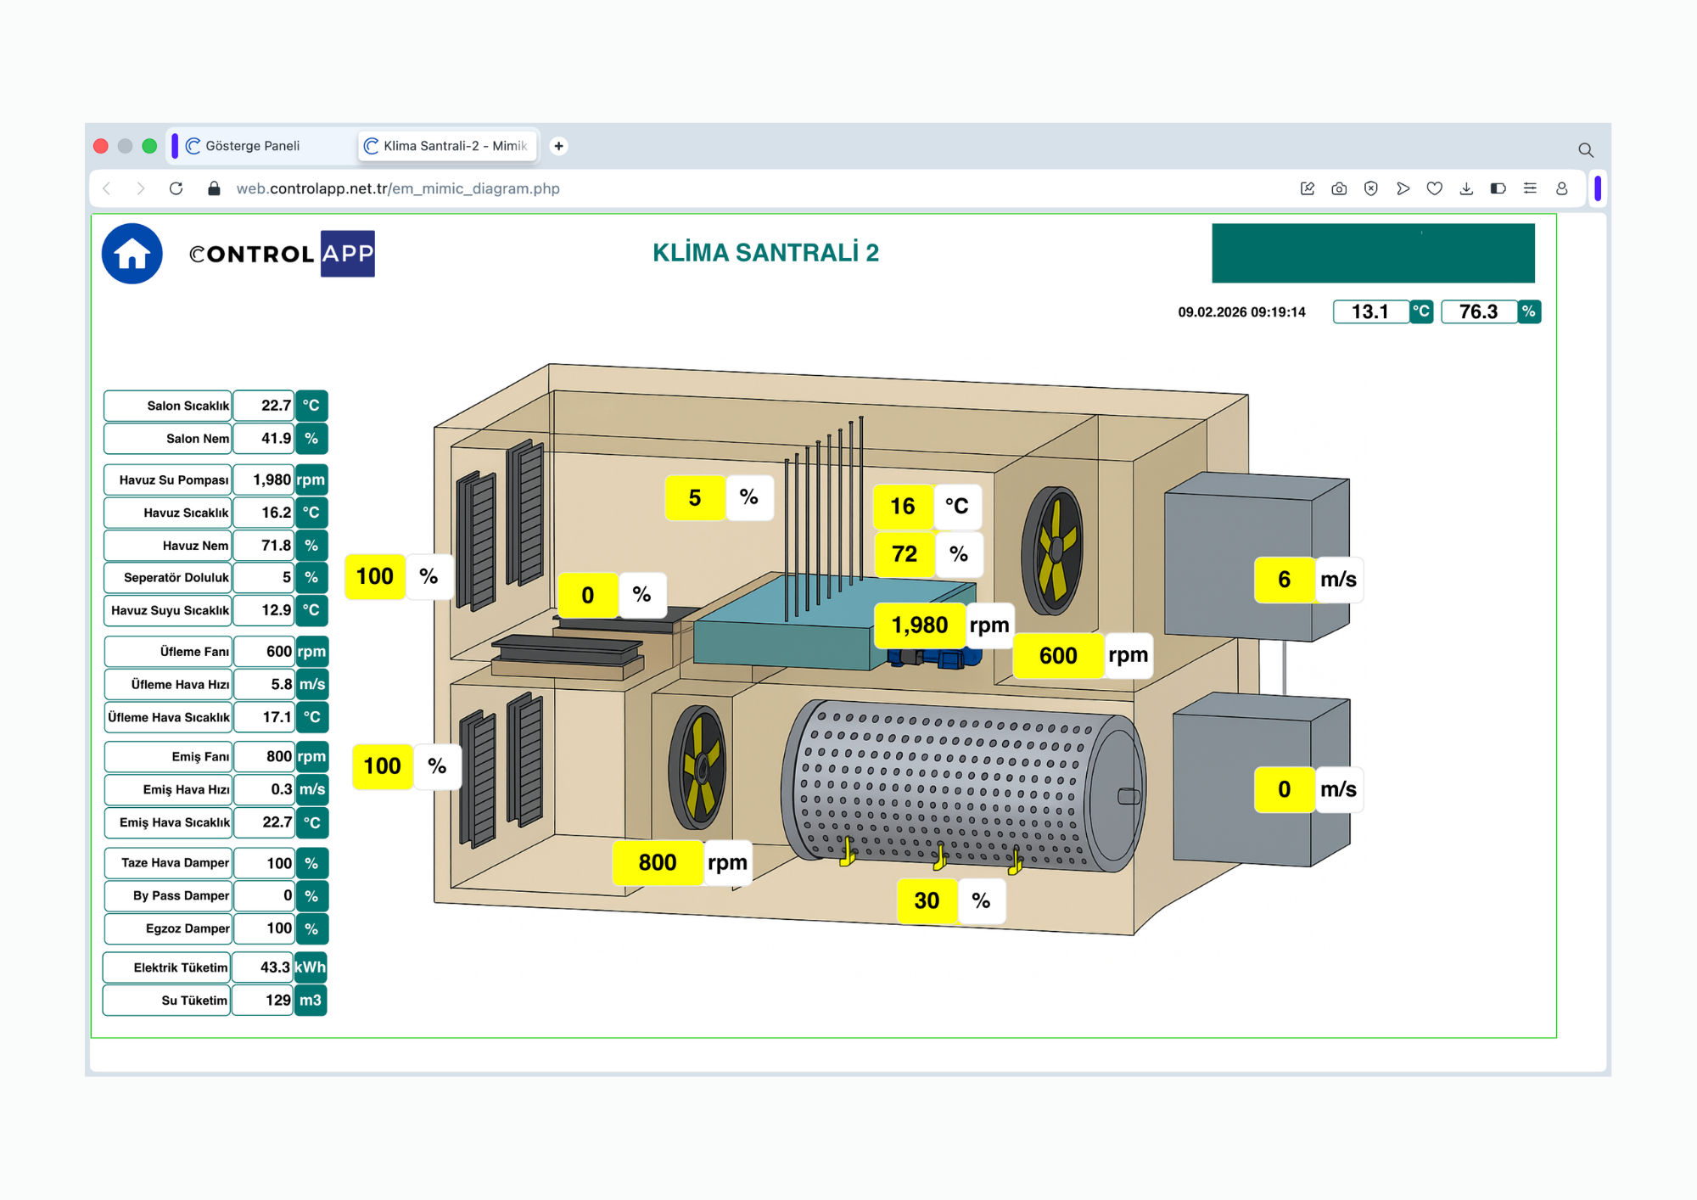Open the share icon in the browser toolbar

point(1308,188)
